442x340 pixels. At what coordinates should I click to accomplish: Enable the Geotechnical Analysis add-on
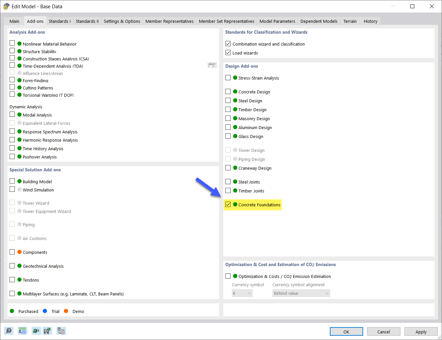pyautogui.click(x=12, y=265)
